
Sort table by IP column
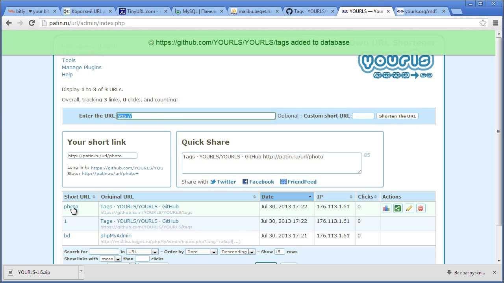pyautogui.click(x=334, y=197)
